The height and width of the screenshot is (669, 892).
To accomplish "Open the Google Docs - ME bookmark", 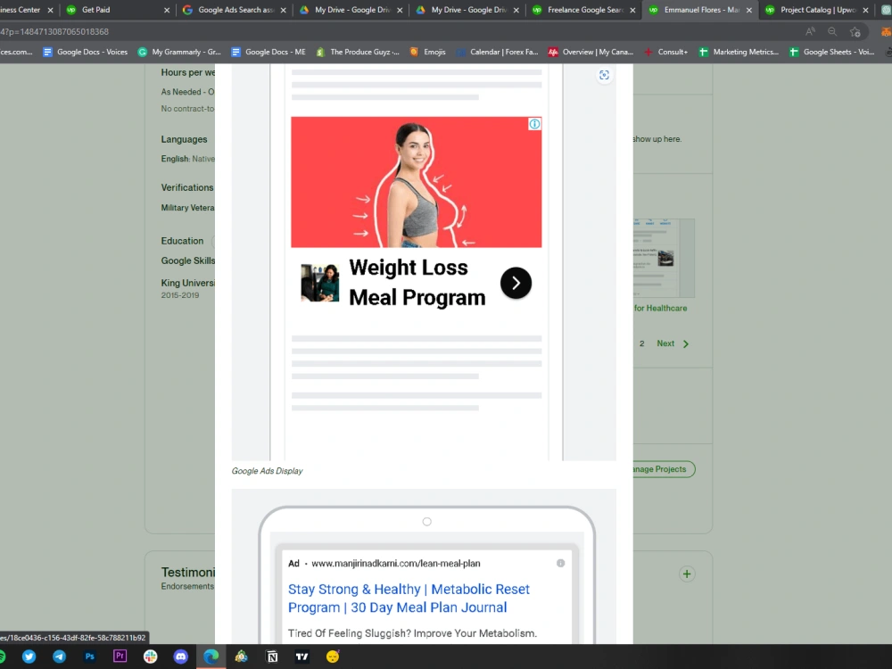I will pyautogui.click(x=268, y=52).
